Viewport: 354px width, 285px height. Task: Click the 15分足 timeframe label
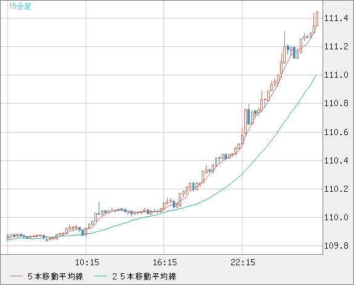pos(20,6)
